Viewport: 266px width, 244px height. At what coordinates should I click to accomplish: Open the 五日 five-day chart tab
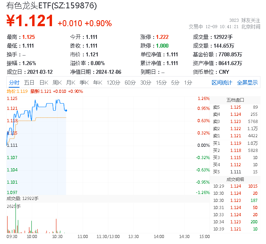[x=29, y=83]
